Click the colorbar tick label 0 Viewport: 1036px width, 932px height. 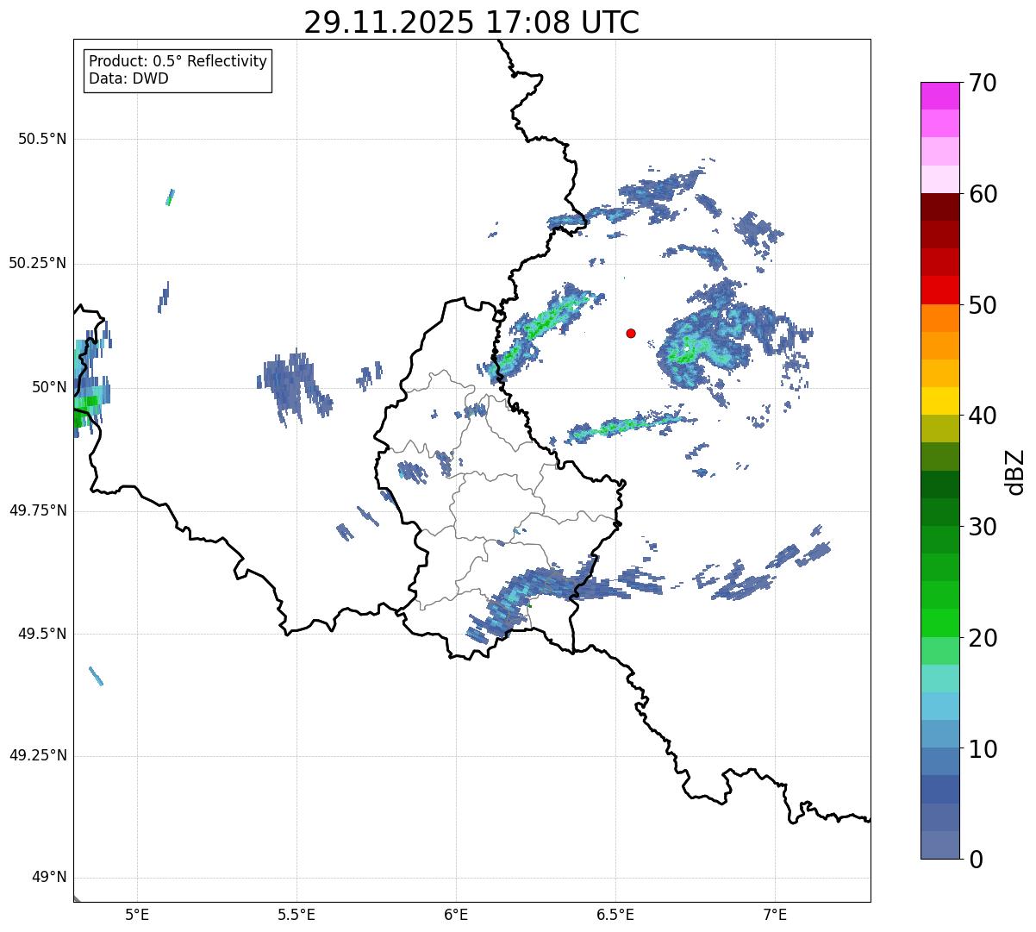(x=976, y=860)
